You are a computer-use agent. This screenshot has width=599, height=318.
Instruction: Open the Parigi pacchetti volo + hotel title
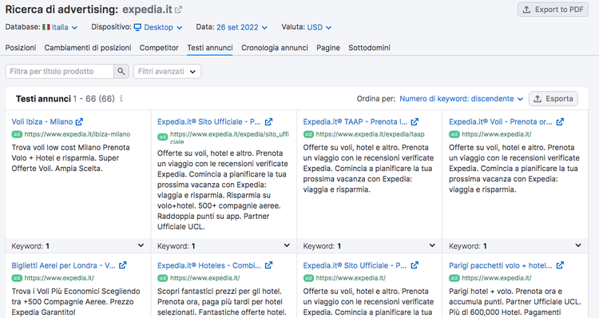[x=501, y=265]
